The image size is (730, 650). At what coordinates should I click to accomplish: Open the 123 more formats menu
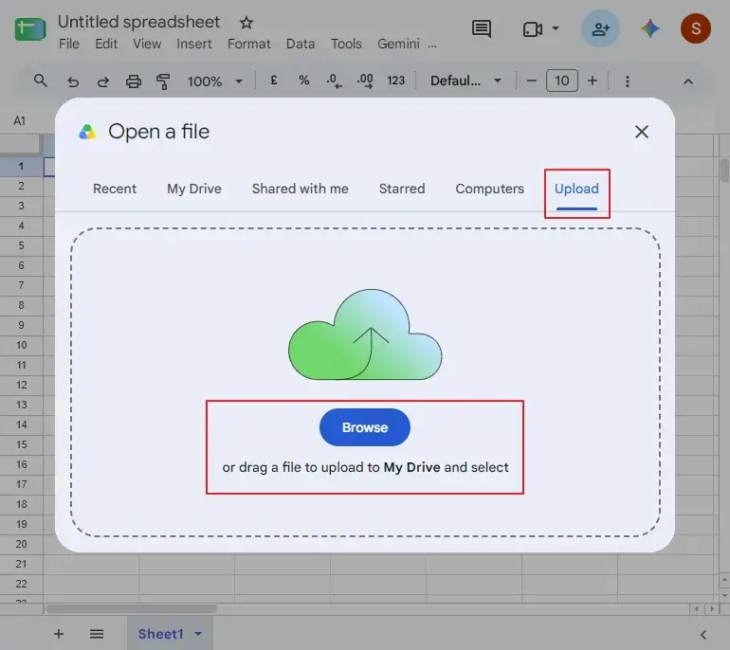pos(395,81)
